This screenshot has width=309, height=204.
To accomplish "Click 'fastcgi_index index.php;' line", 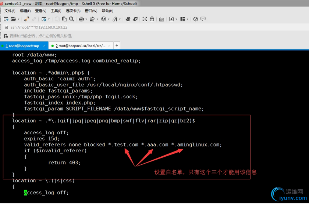I will click(x=60, y=103).
